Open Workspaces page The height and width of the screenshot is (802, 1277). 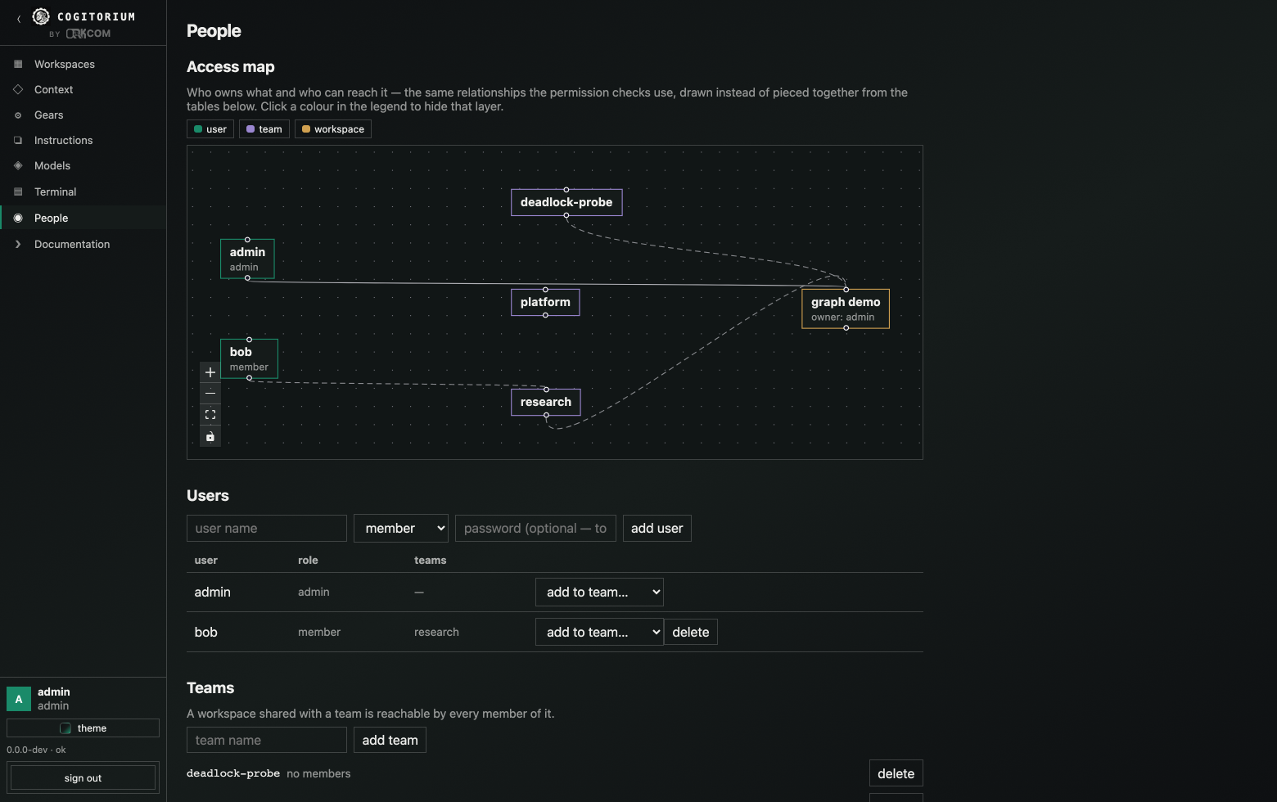65,64
